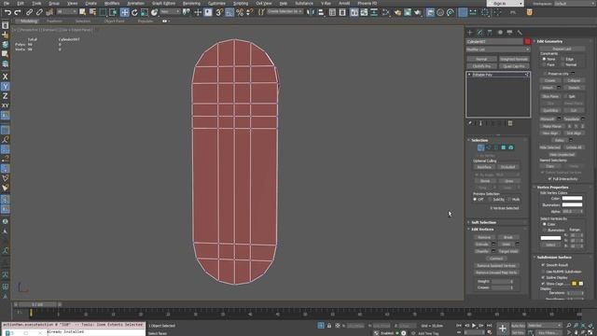597x336 pixels.
Task: Toggle the 3D Snaps icon
Action: (x=219, y=12)
